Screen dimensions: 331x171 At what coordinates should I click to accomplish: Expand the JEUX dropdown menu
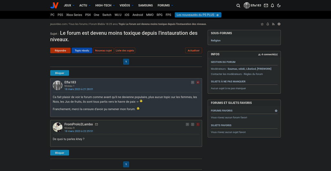click(69, 5)
